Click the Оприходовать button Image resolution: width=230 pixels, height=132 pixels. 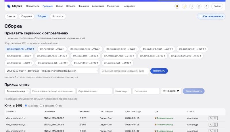193,91
